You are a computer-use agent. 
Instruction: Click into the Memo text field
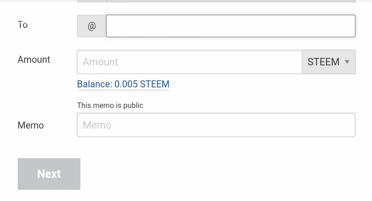[216, 125]
